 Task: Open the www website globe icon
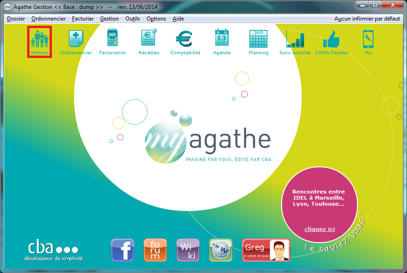(221, 250)
